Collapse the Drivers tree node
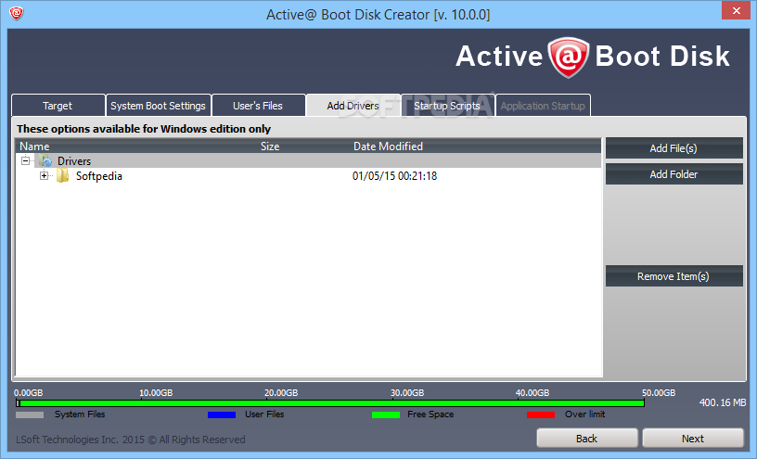 [x=26, y=160]
